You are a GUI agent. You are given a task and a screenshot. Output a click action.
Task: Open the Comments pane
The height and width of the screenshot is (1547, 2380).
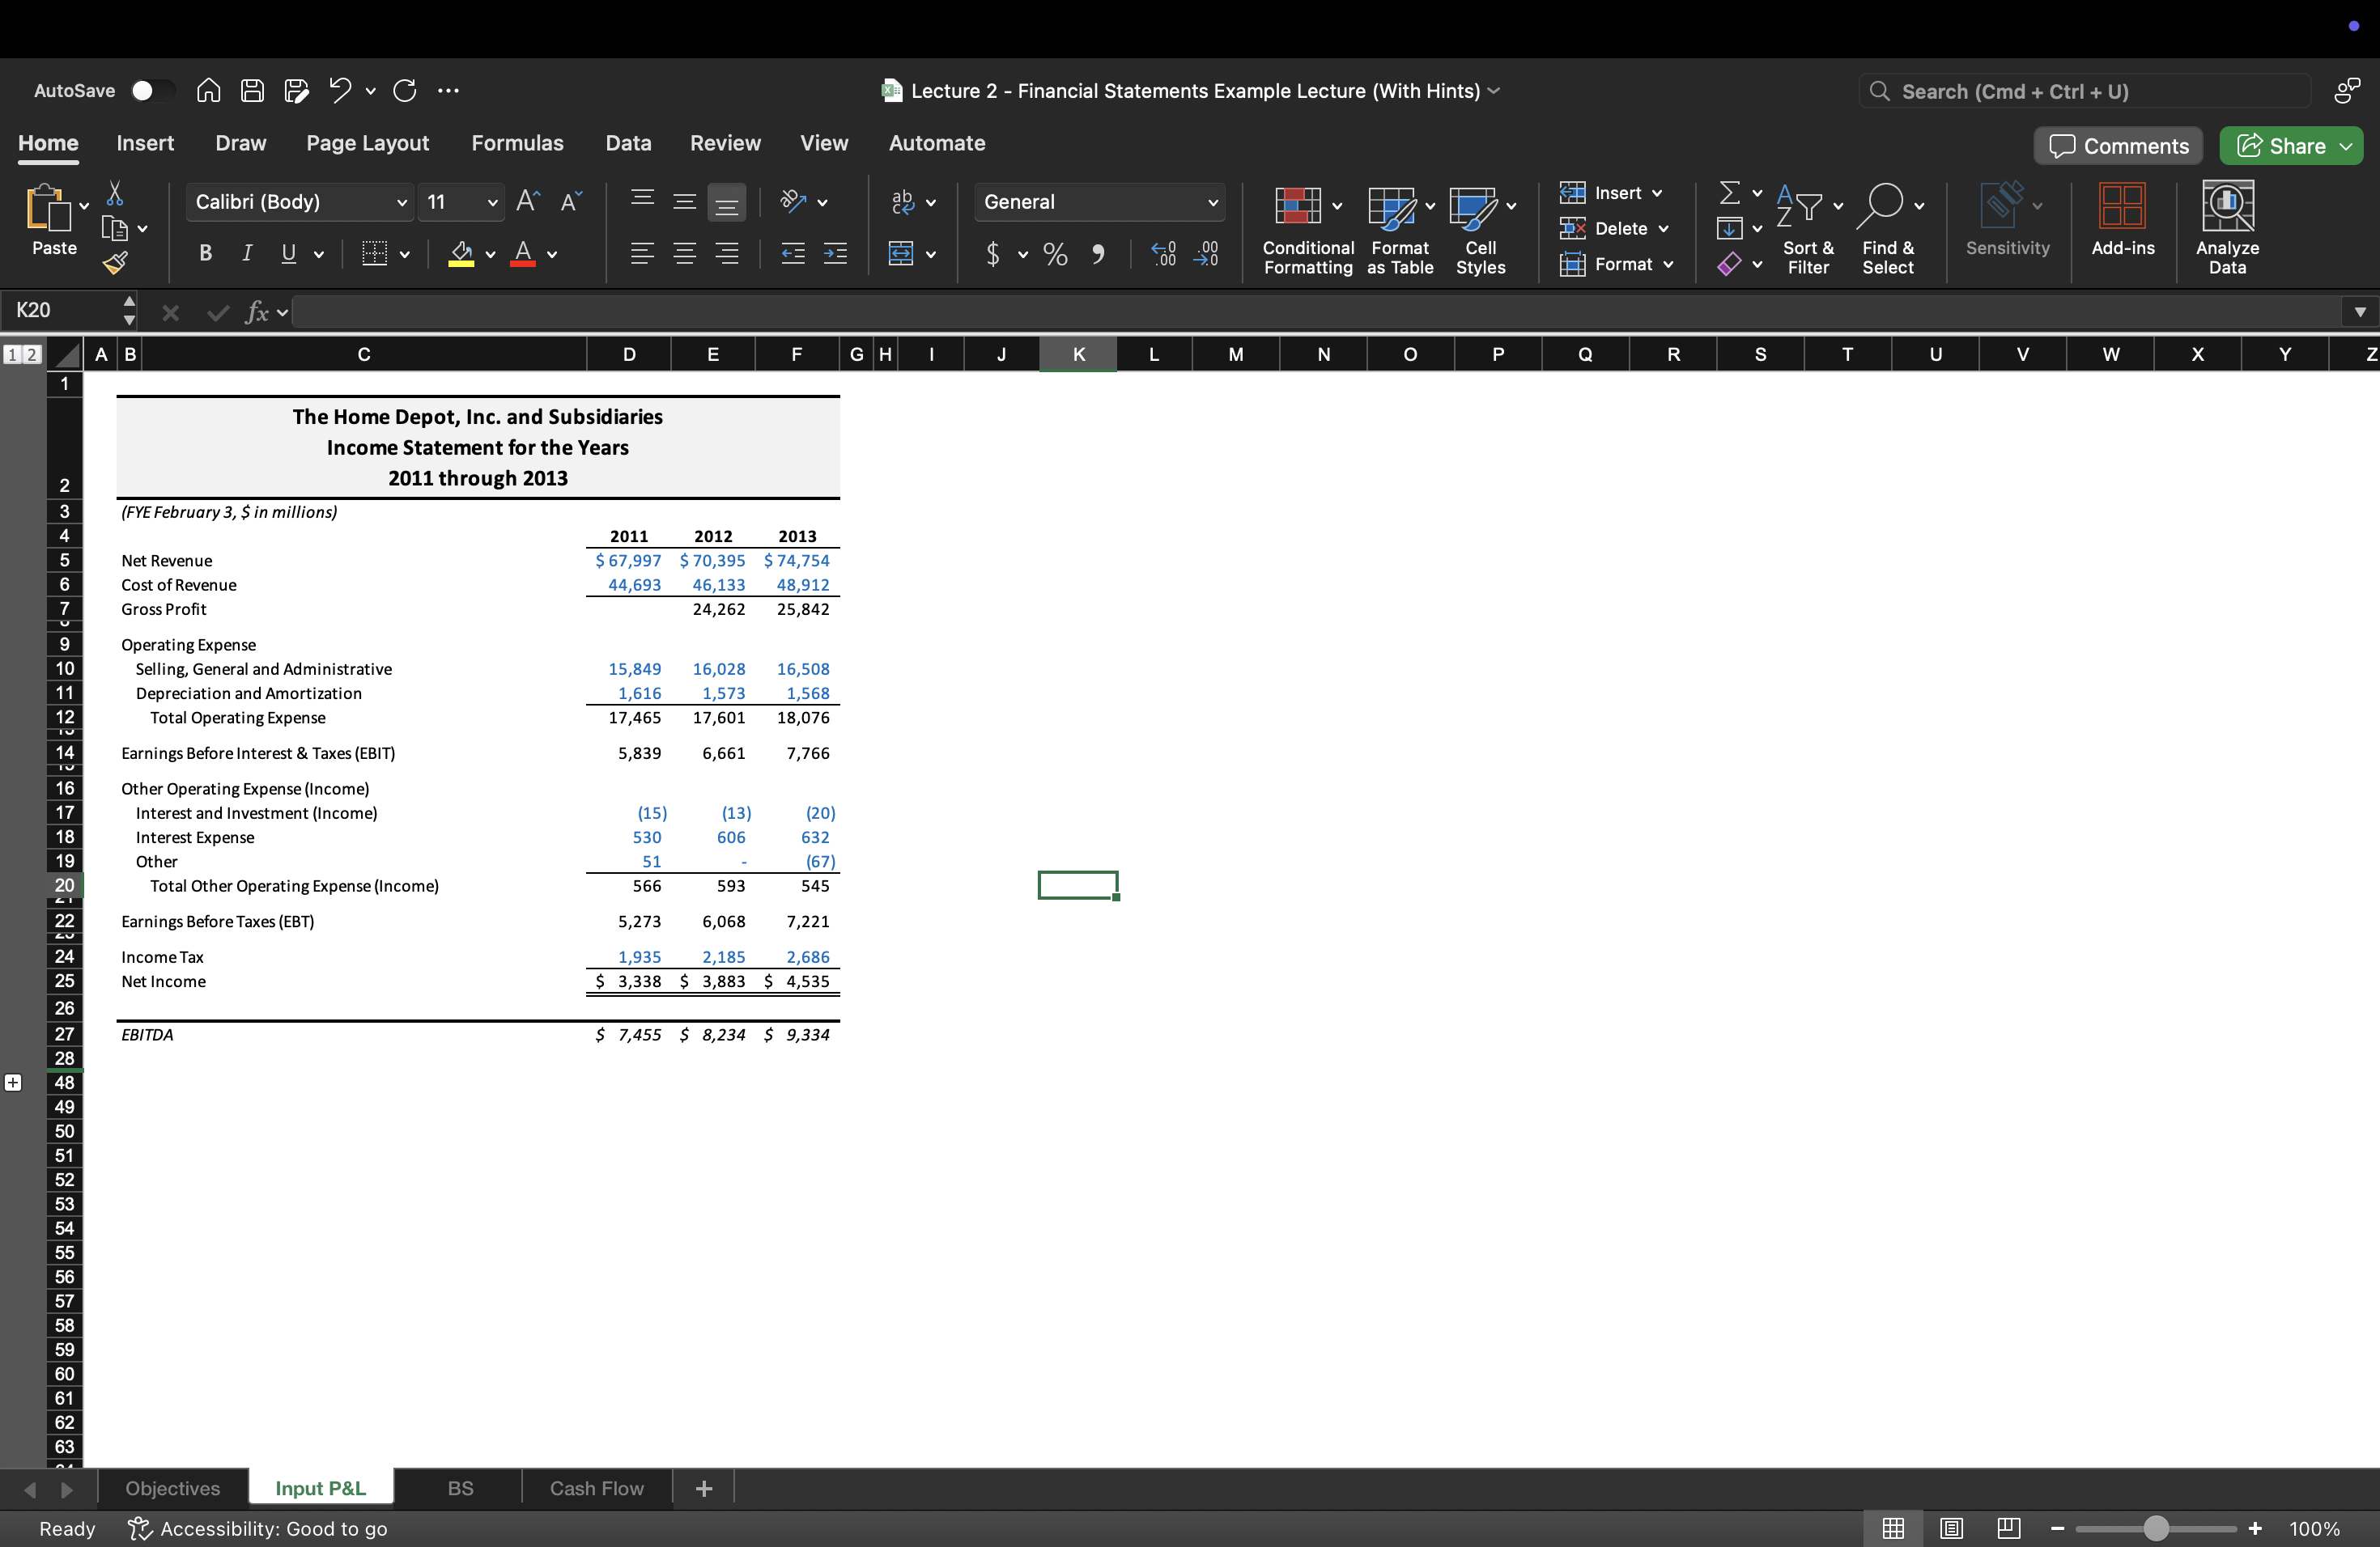(x=2118, y=146)
